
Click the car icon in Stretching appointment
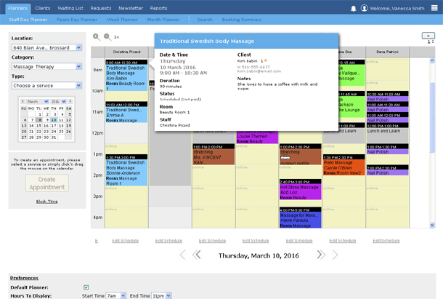(x=285, y=157)
